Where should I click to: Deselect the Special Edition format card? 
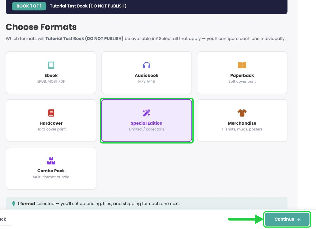(x=147, y=120)
